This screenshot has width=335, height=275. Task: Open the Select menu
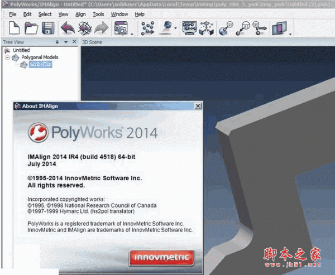[45, 15]
